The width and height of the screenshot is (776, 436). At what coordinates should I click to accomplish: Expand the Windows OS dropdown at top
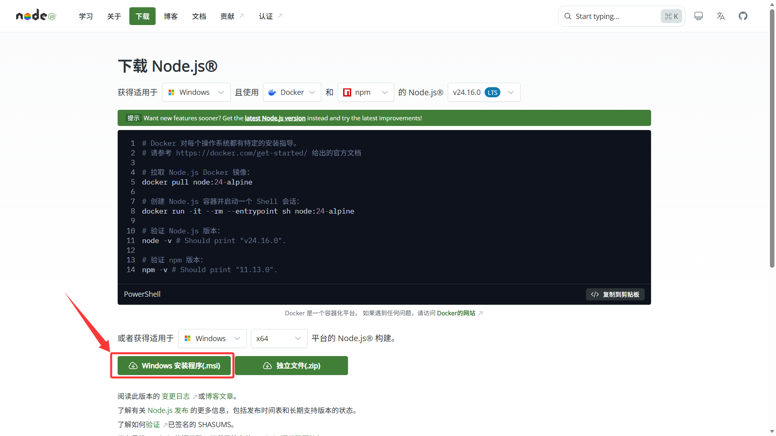[x=196, y=92]
